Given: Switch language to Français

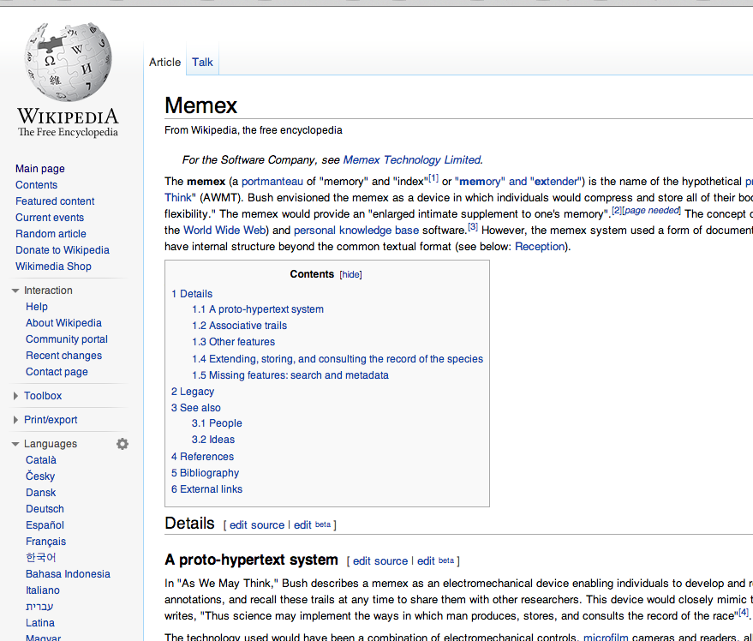Looking at the screenshot, I should (45, 542).
